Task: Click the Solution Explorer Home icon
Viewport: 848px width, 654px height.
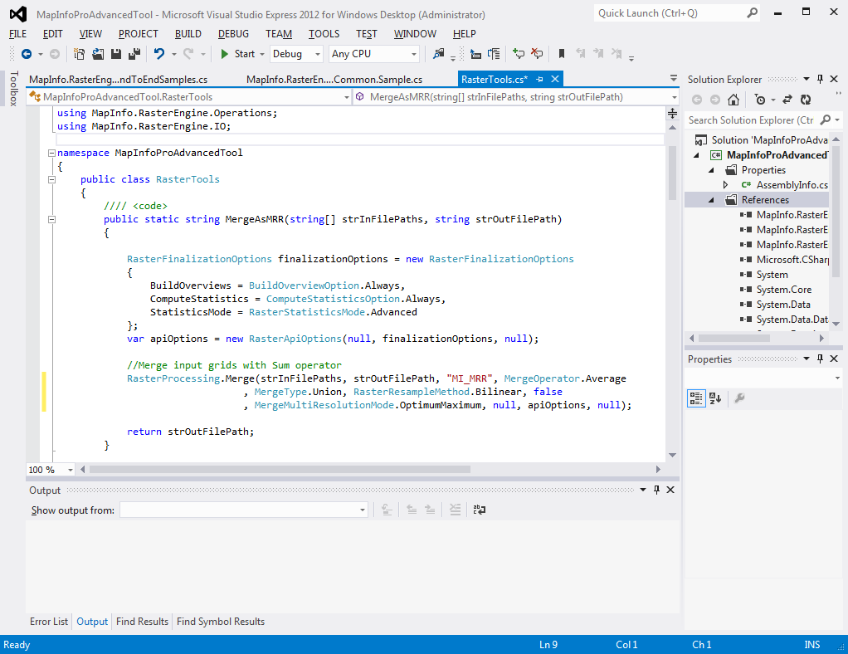Action: click(733, 100)
